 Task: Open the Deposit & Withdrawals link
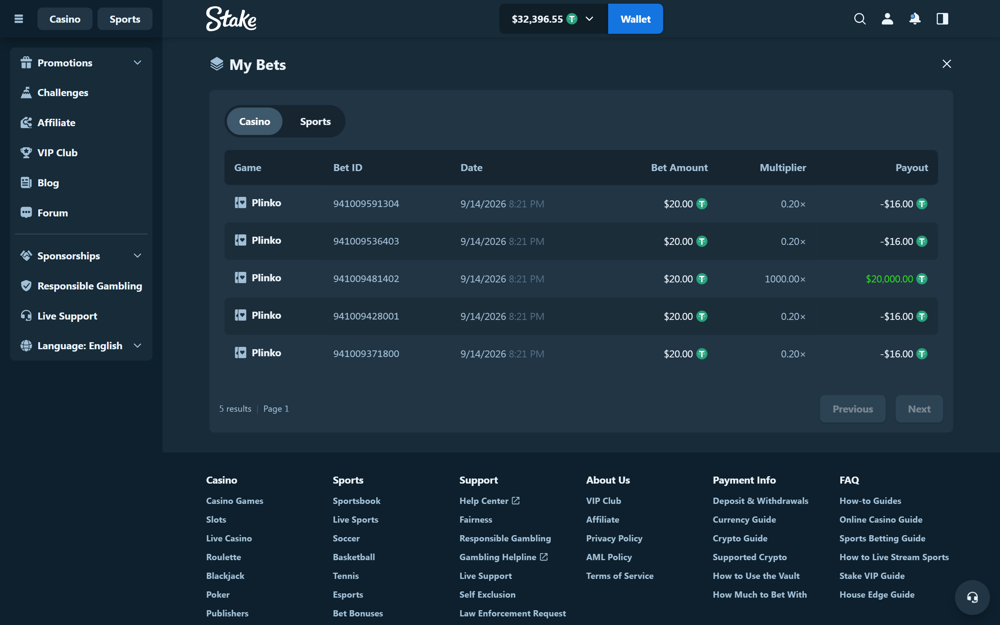(x=760, y=500)
